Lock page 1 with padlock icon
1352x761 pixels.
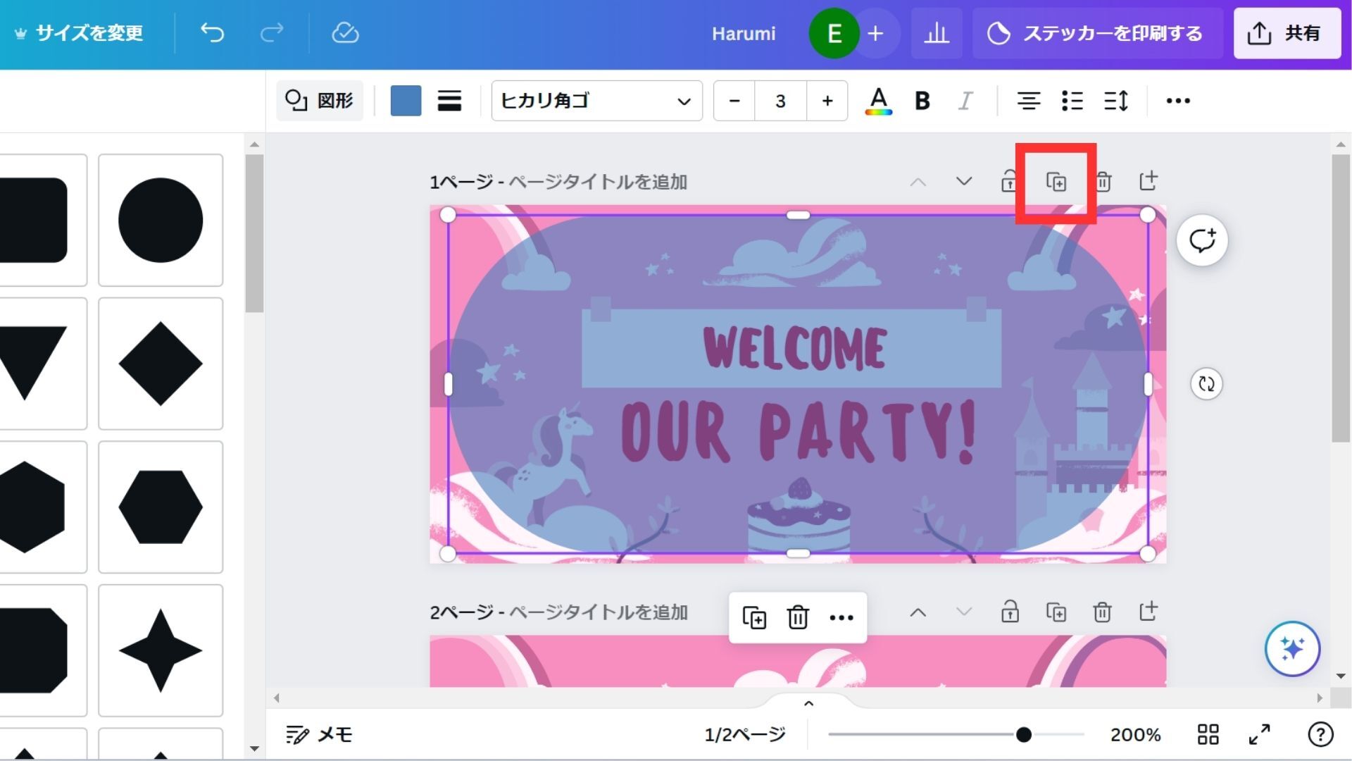(x=1009, y=181)
